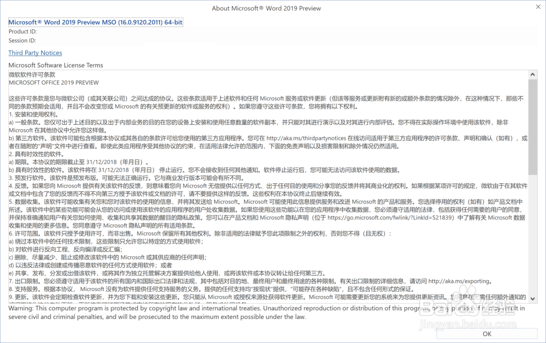This screenshot has width=546, height=343.
Task: Click the Product ID label
Action: (22, 32)
